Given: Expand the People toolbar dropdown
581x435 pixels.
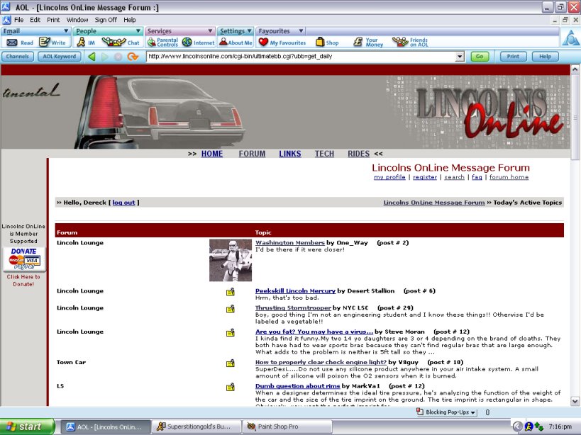Looking at the screenshot, I should click(x=138, y=31).
